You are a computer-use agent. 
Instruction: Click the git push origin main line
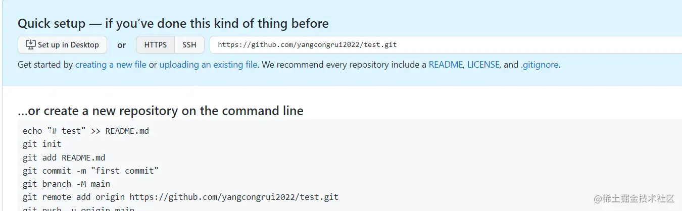pos(78,208)
